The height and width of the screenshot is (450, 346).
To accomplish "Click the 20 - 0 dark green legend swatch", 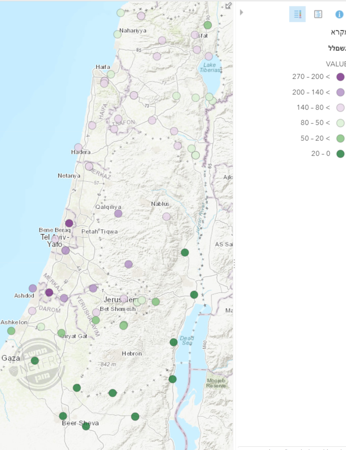I will click(340, 154).
